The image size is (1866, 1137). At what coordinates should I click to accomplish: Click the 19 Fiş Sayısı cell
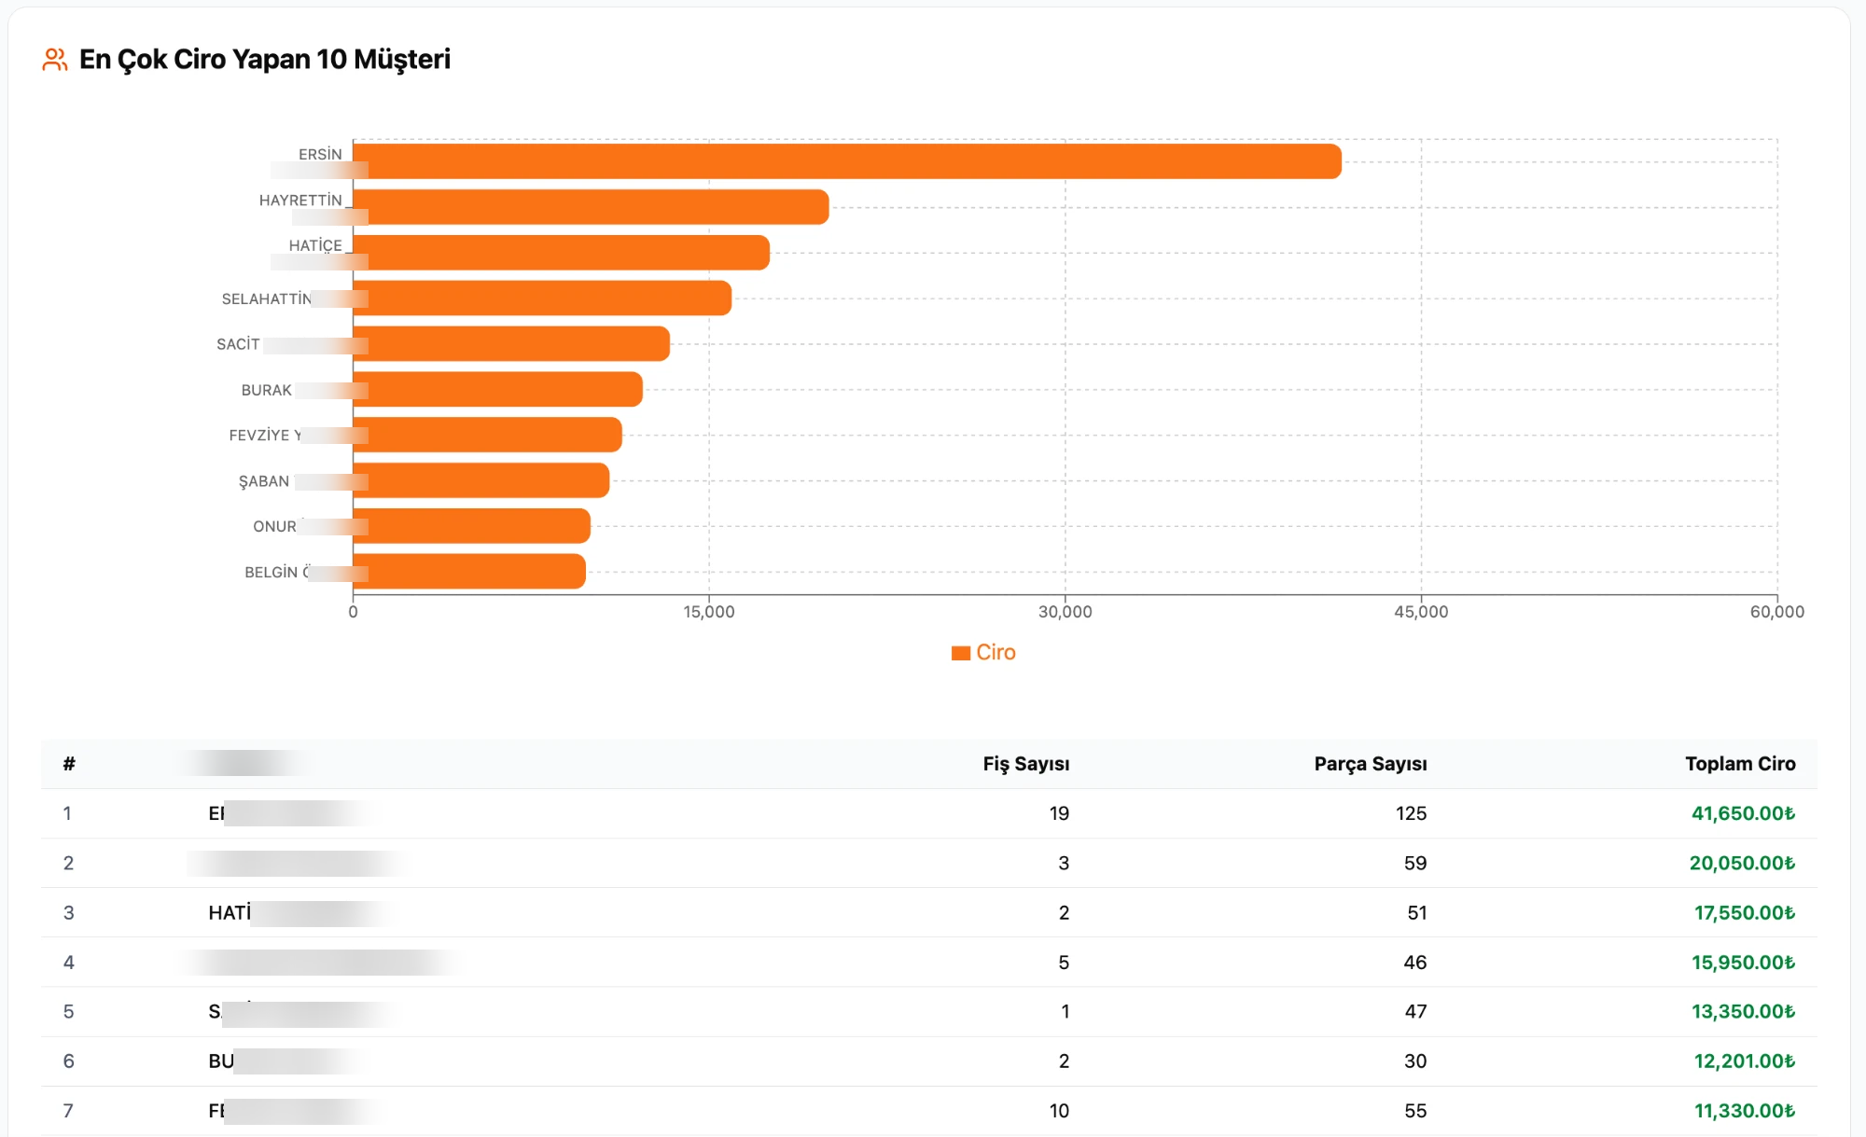1059,813
